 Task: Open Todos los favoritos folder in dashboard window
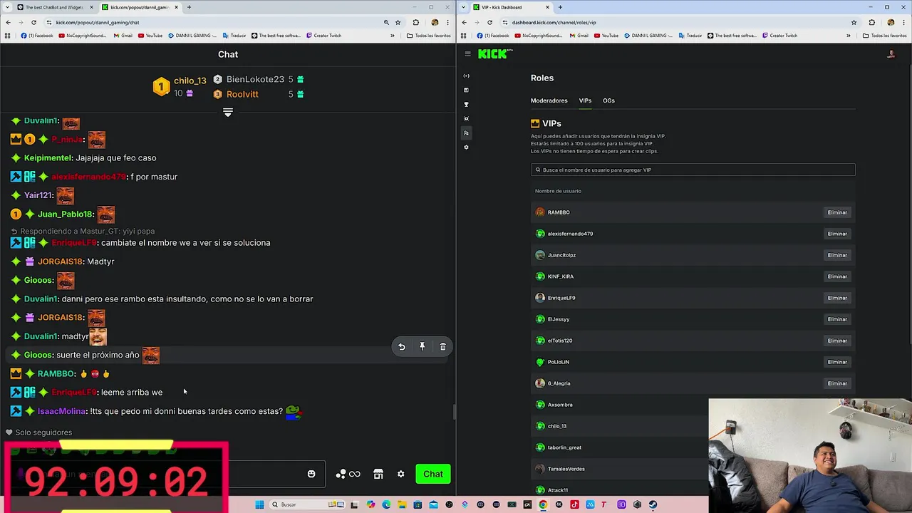click(884, 36)
